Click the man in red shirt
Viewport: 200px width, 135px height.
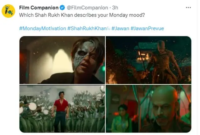point(61,111)
